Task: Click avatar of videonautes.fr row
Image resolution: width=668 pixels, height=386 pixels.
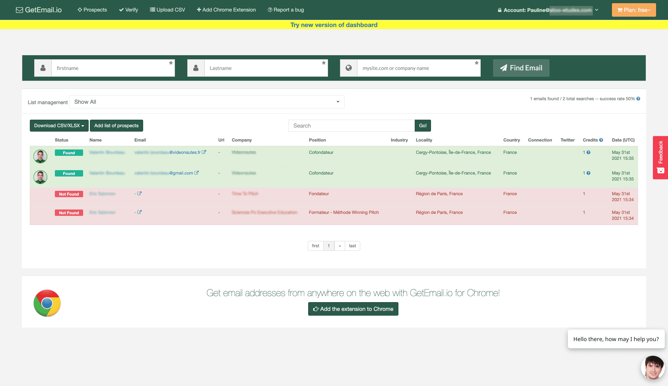Action: pyautogui.click(x=41, y=156)
